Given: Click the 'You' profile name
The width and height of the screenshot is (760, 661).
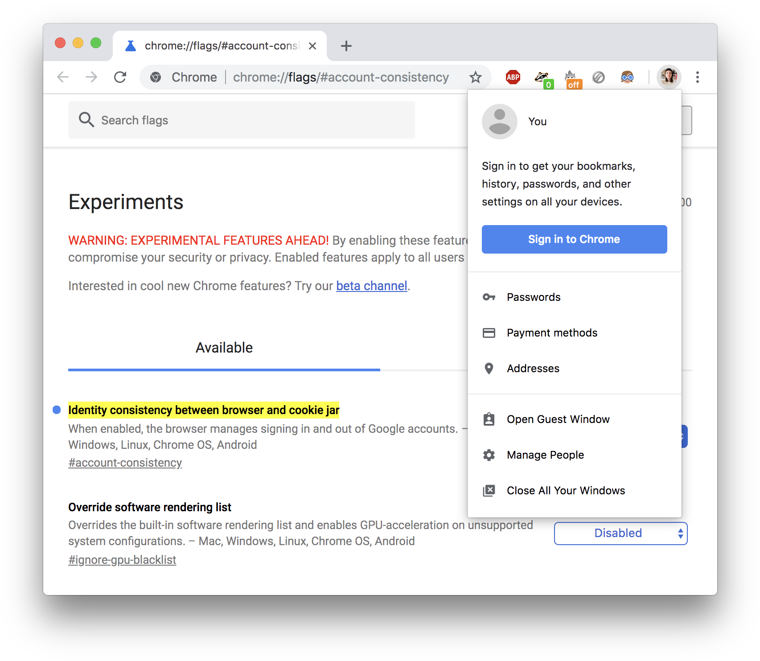Looking at the screenshot, I should pyautogui.click(x=538, y=122).
